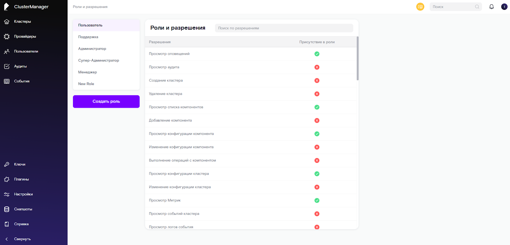Toggle the Создание кластера permission status

coord(317,81)
